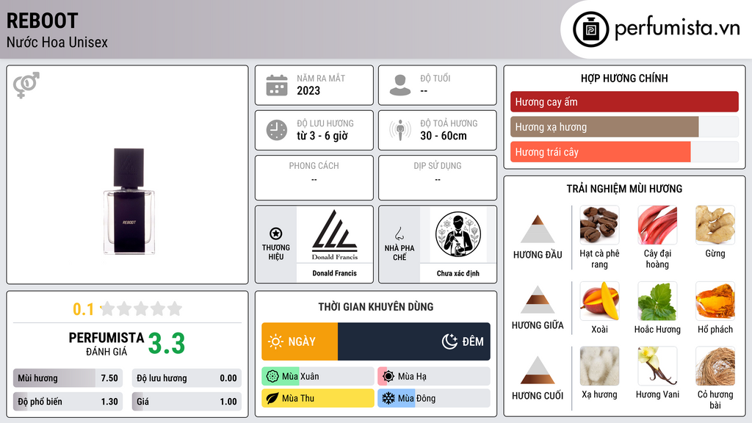752x423 pixels.
Task: Click the perfumista.vn perfume bottle logo icon
Action: point(590,29)
